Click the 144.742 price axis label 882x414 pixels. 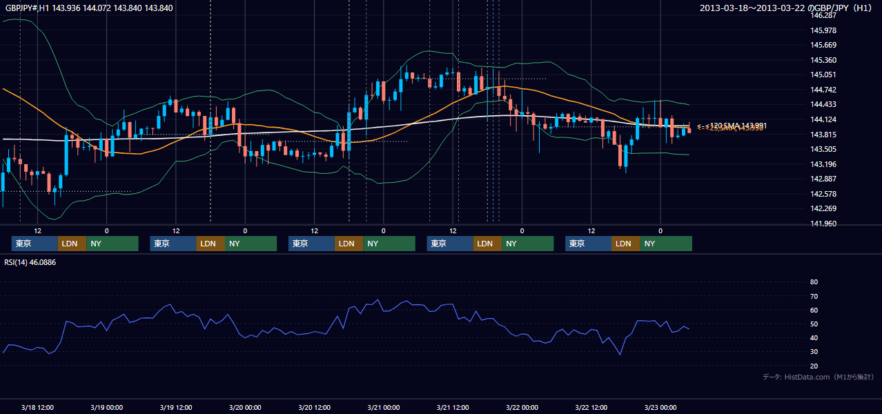tap(823, 90)
